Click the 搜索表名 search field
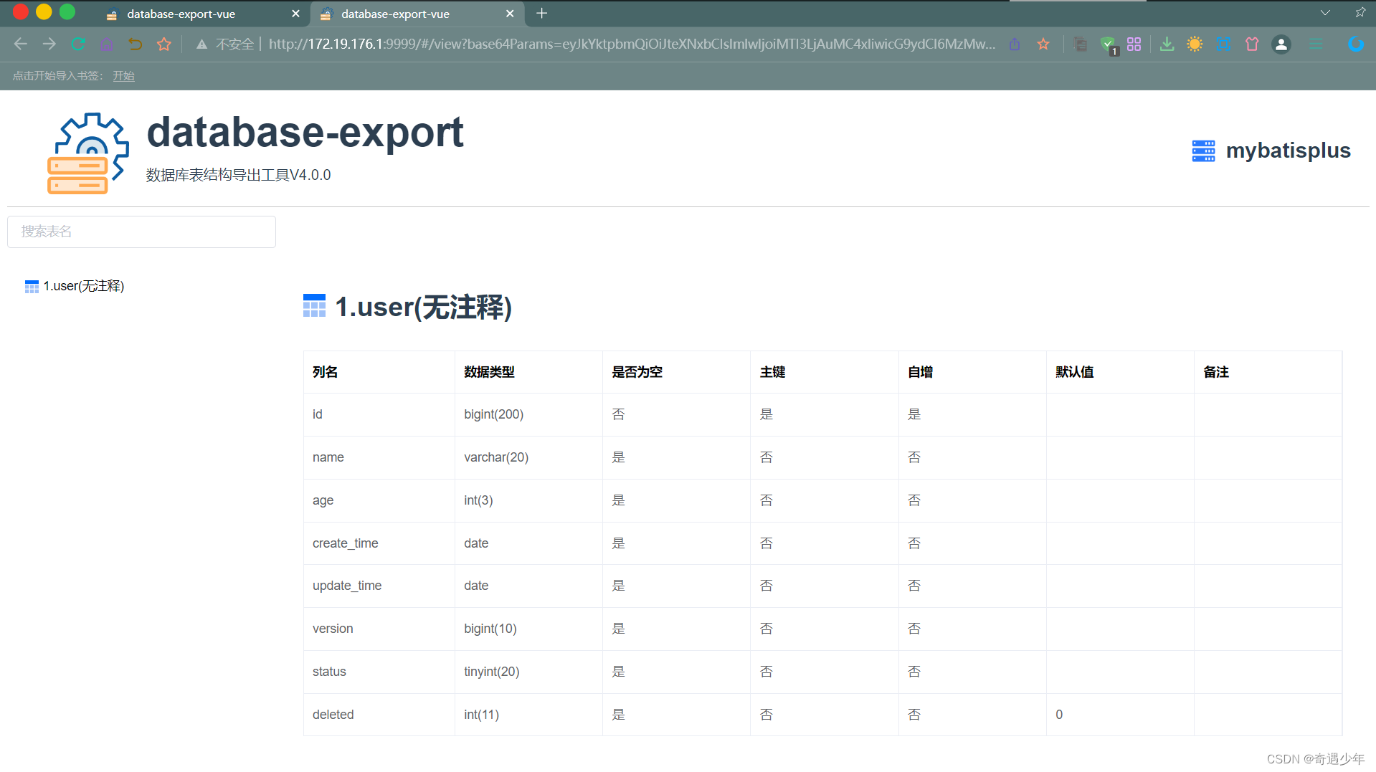 [x=141, y=232]
